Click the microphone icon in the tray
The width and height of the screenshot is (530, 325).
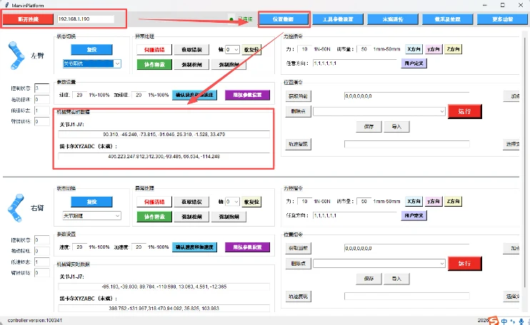point(521,321)
